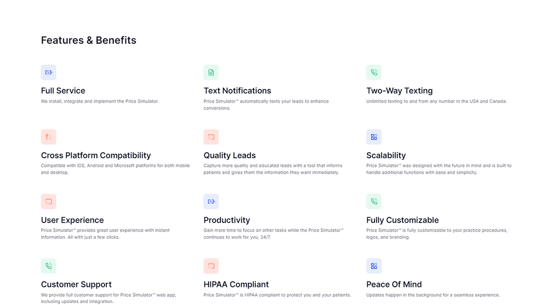Click the grid icon above Scalability
Viewport: 542px width, 305px height.
click(374, 137)
